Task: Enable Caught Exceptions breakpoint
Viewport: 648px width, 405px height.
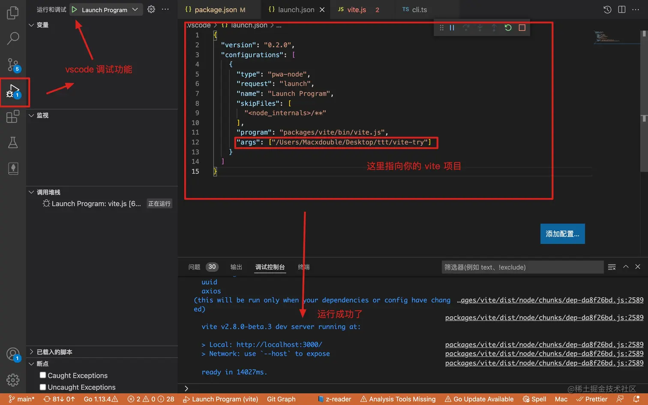Action: coord(43,375)
